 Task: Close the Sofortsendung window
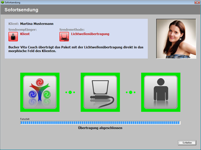(x=197, y=2)
